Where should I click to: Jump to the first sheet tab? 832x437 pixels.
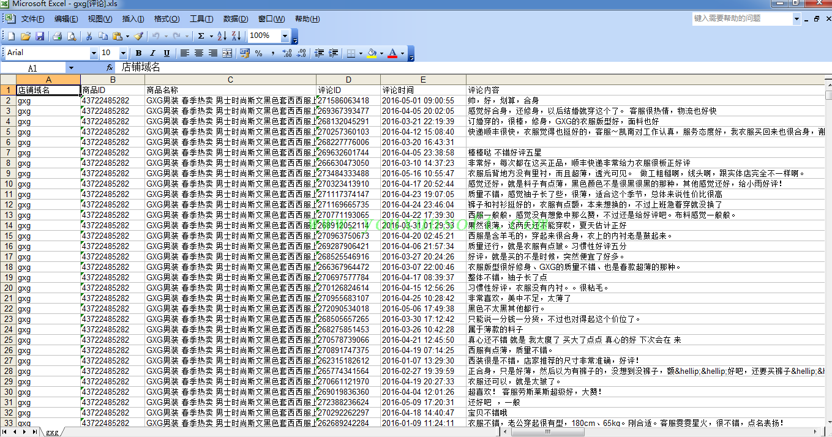(x=6, y=432)
